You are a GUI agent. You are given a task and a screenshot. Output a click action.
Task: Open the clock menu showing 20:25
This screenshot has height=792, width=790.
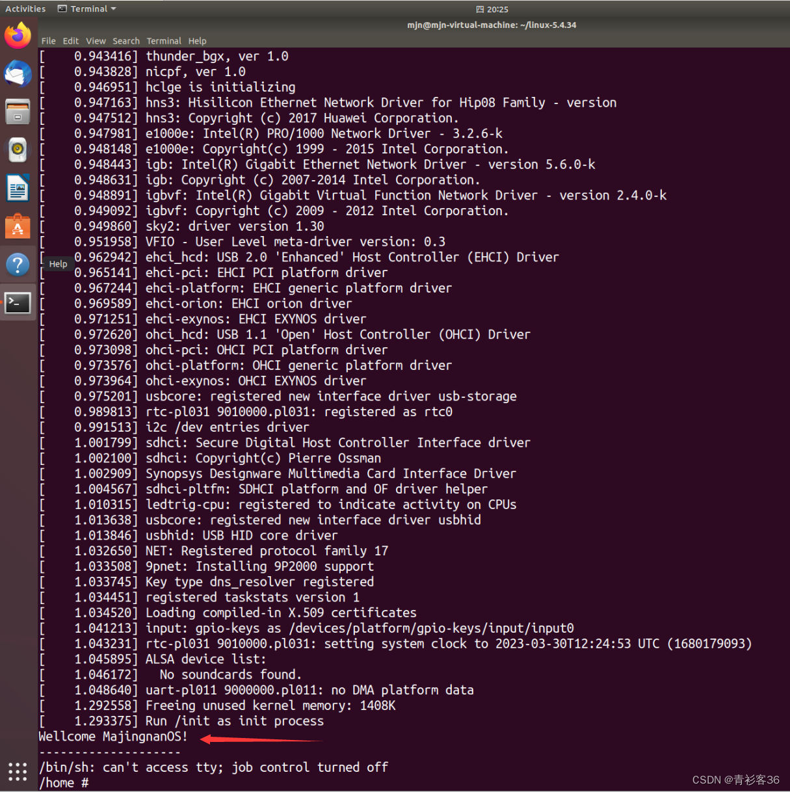(x=492, y=8)
